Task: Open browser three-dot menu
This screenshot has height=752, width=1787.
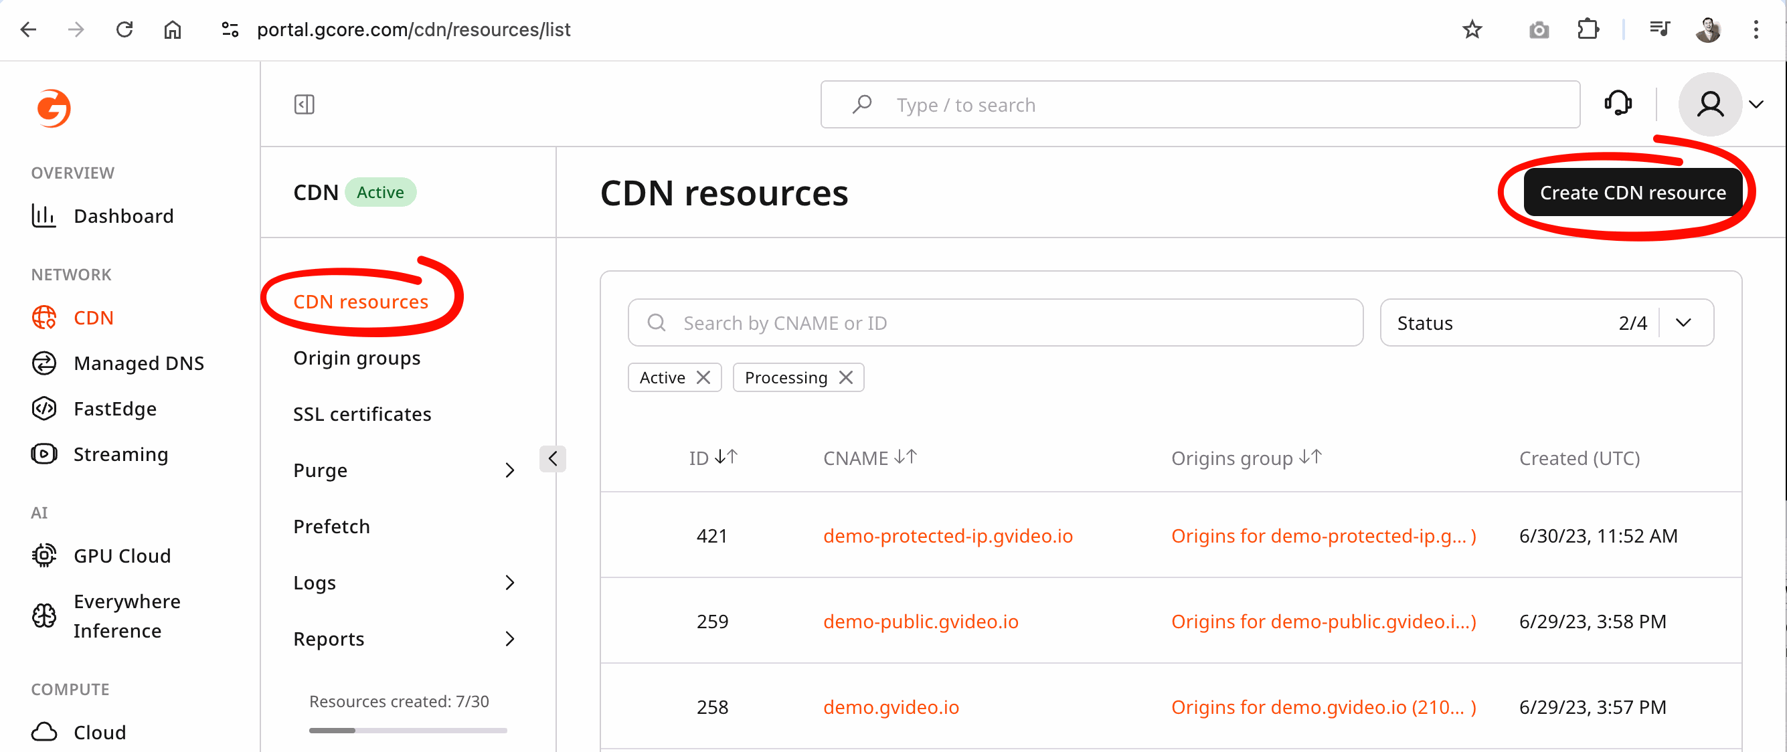Action: tap(1756, 29)
